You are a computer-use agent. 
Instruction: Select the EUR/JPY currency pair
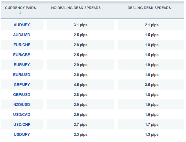[22, 65]
